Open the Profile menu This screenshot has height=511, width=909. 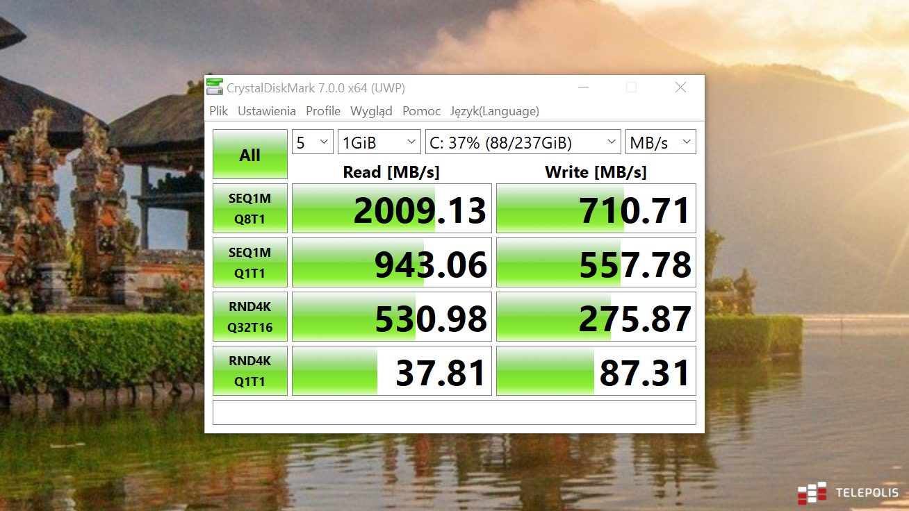pyautogui.click(x=323, y=111)
